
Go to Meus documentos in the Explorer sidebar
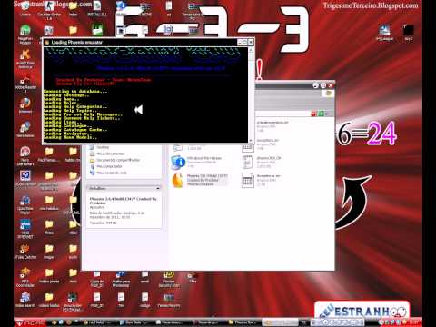(x=107, y=154)
